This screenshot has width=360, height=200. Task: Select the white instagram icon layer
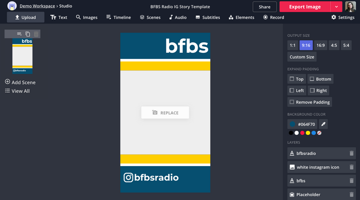321,167
